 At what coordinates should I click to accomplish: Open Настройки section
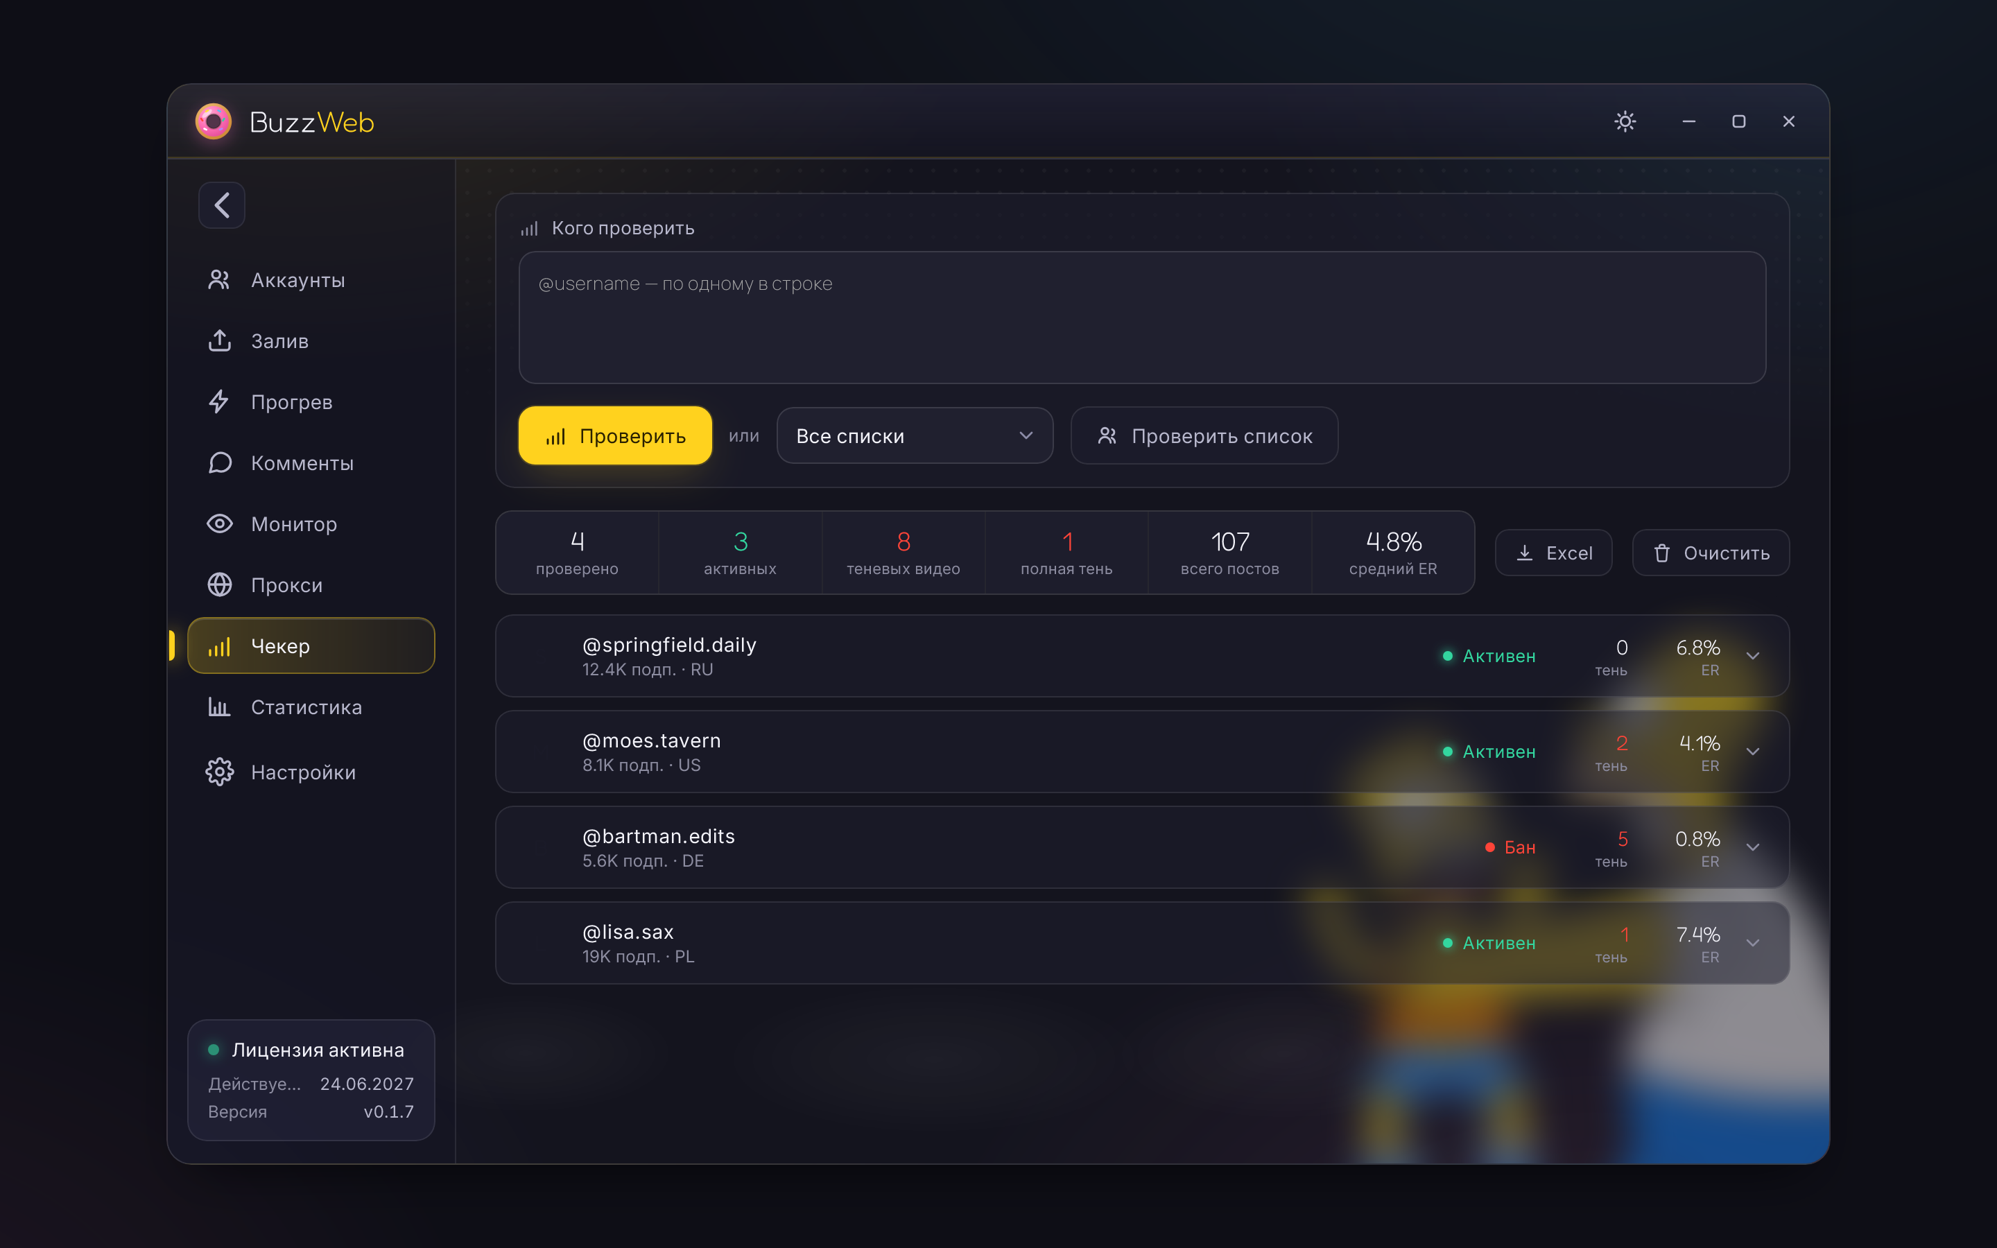(x=311, y=772)
